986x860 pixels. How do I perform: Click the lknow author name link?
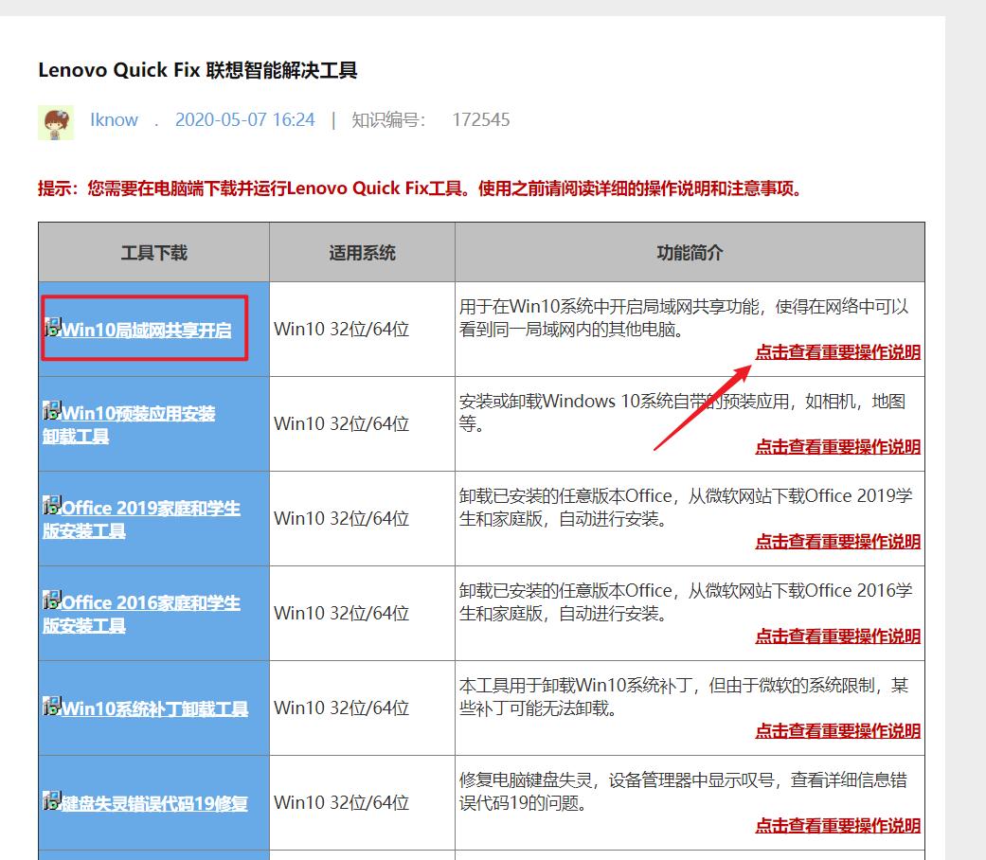coord(114,119)
